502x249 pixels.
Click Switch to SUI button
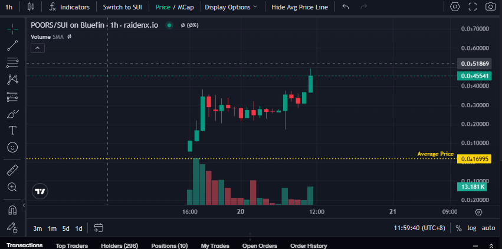122,7
